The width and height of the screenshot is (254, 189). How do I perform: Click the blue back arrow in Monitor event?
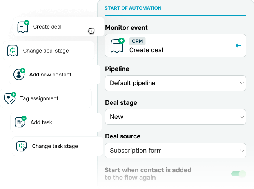tap(238, 45)
